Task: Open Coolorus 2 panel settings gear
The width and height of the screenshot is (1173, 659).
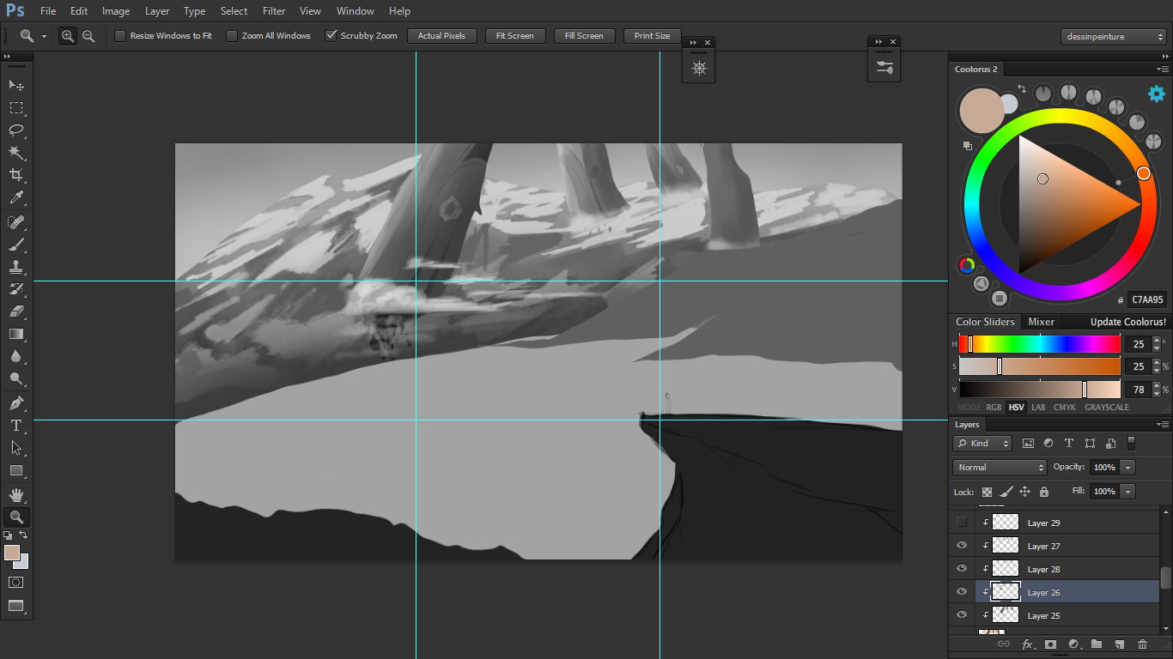Action: pos(1156,94)
